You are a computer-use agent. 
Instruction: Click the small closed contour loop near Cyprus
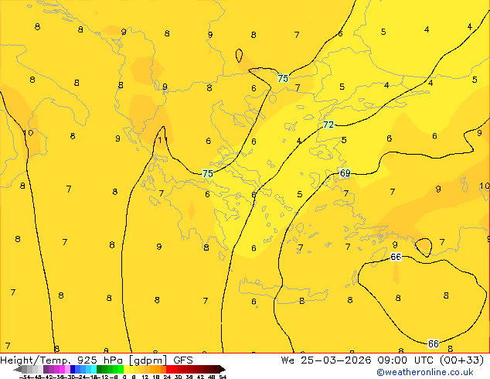424,248
